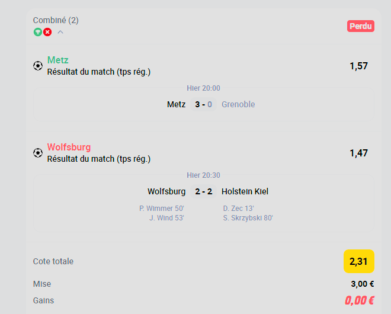The width and height of the screenshot is (391, 314).
Task: Click the soccer ball icon beside Metz
Action: [x=38, y=66]
